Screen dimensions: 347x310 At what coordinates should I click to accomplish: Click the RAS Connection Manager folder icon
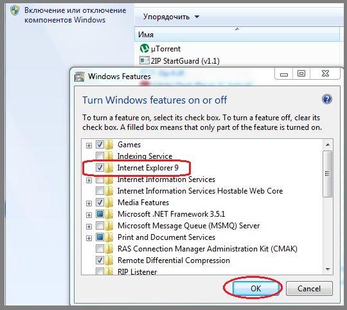click(x=109, y=249)
